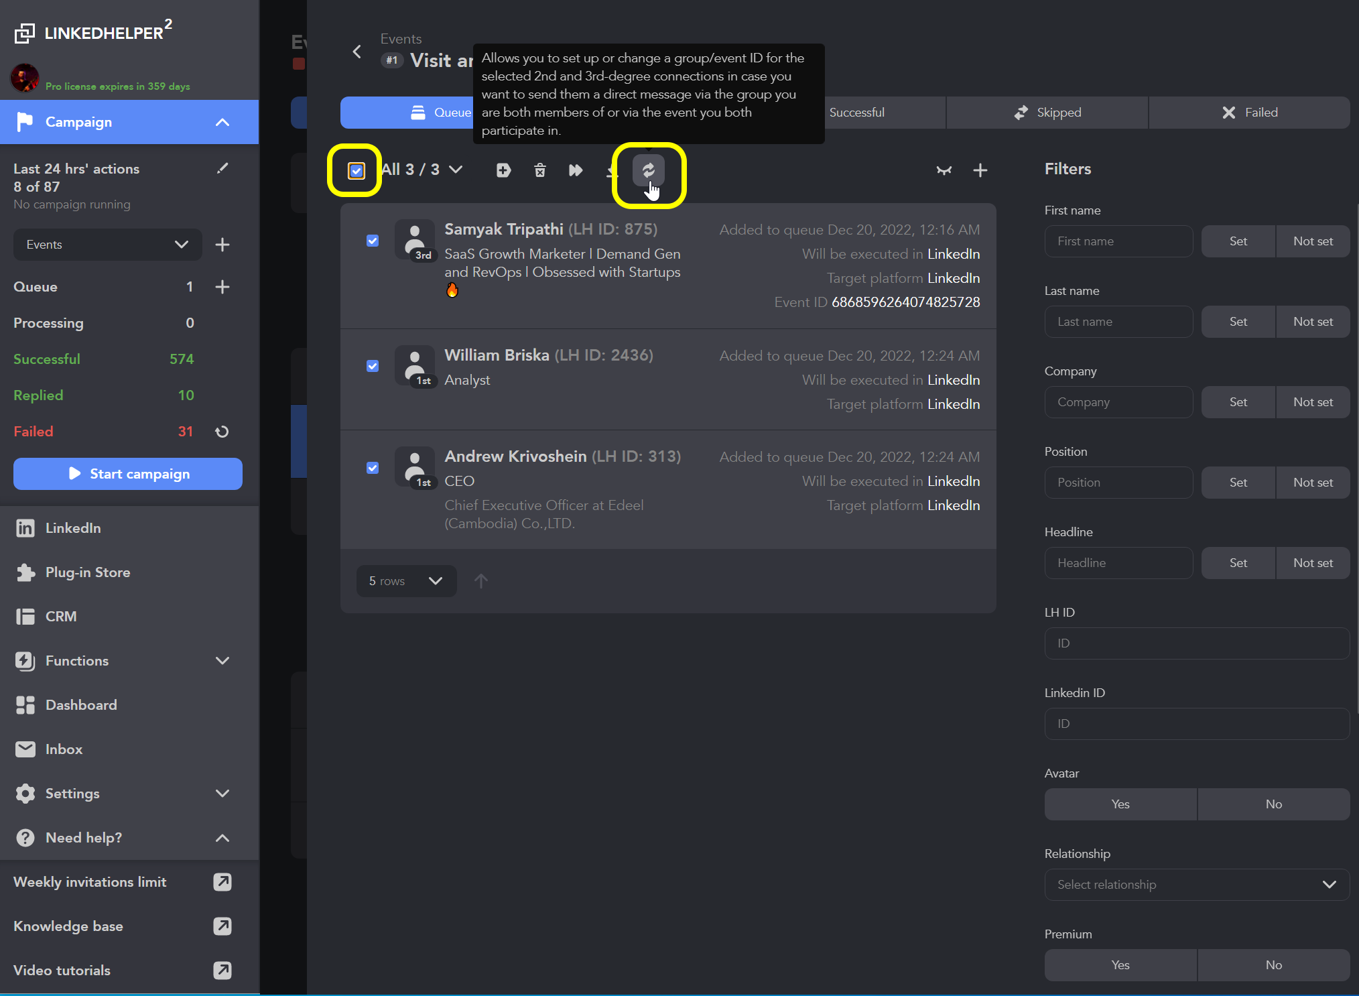
Task: Select No for Avatar filter
Action: tap(1274, 804)
